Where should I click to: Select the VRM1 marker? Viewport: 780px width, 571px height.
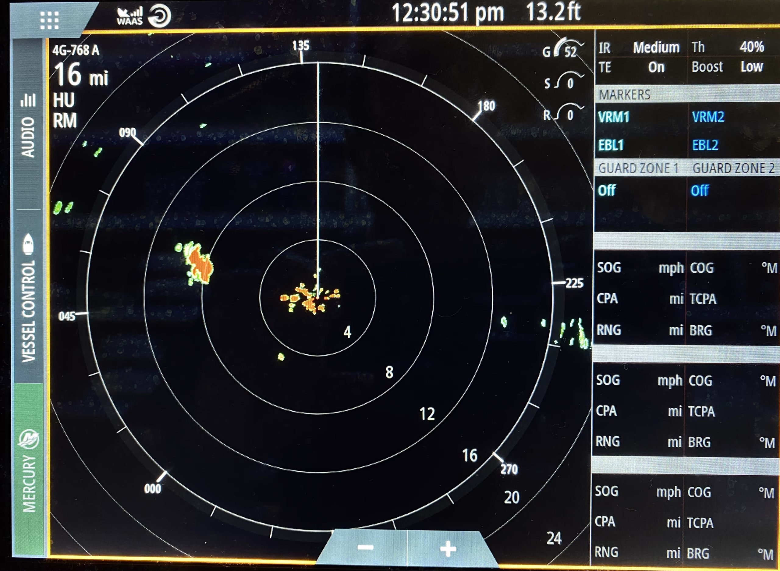point(614,117)
